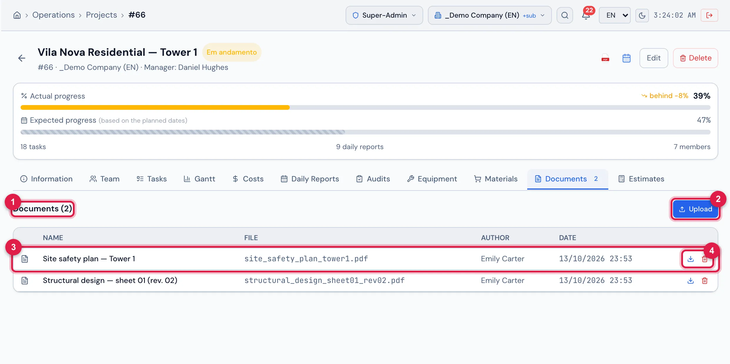Viewport: 730px width, 364px height.
Task: Click the NAME column header
Action: [x=53, y=238]
